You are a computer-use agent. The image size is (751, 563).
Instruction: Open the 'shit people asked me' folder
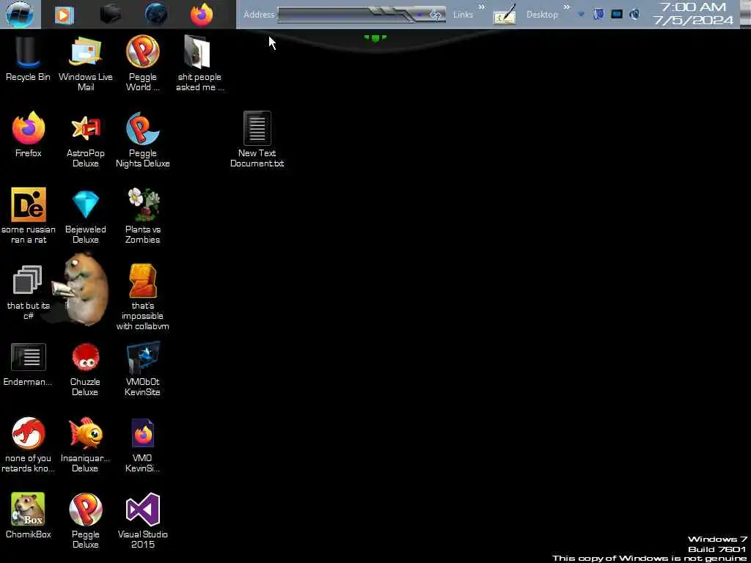pos(199,63)
